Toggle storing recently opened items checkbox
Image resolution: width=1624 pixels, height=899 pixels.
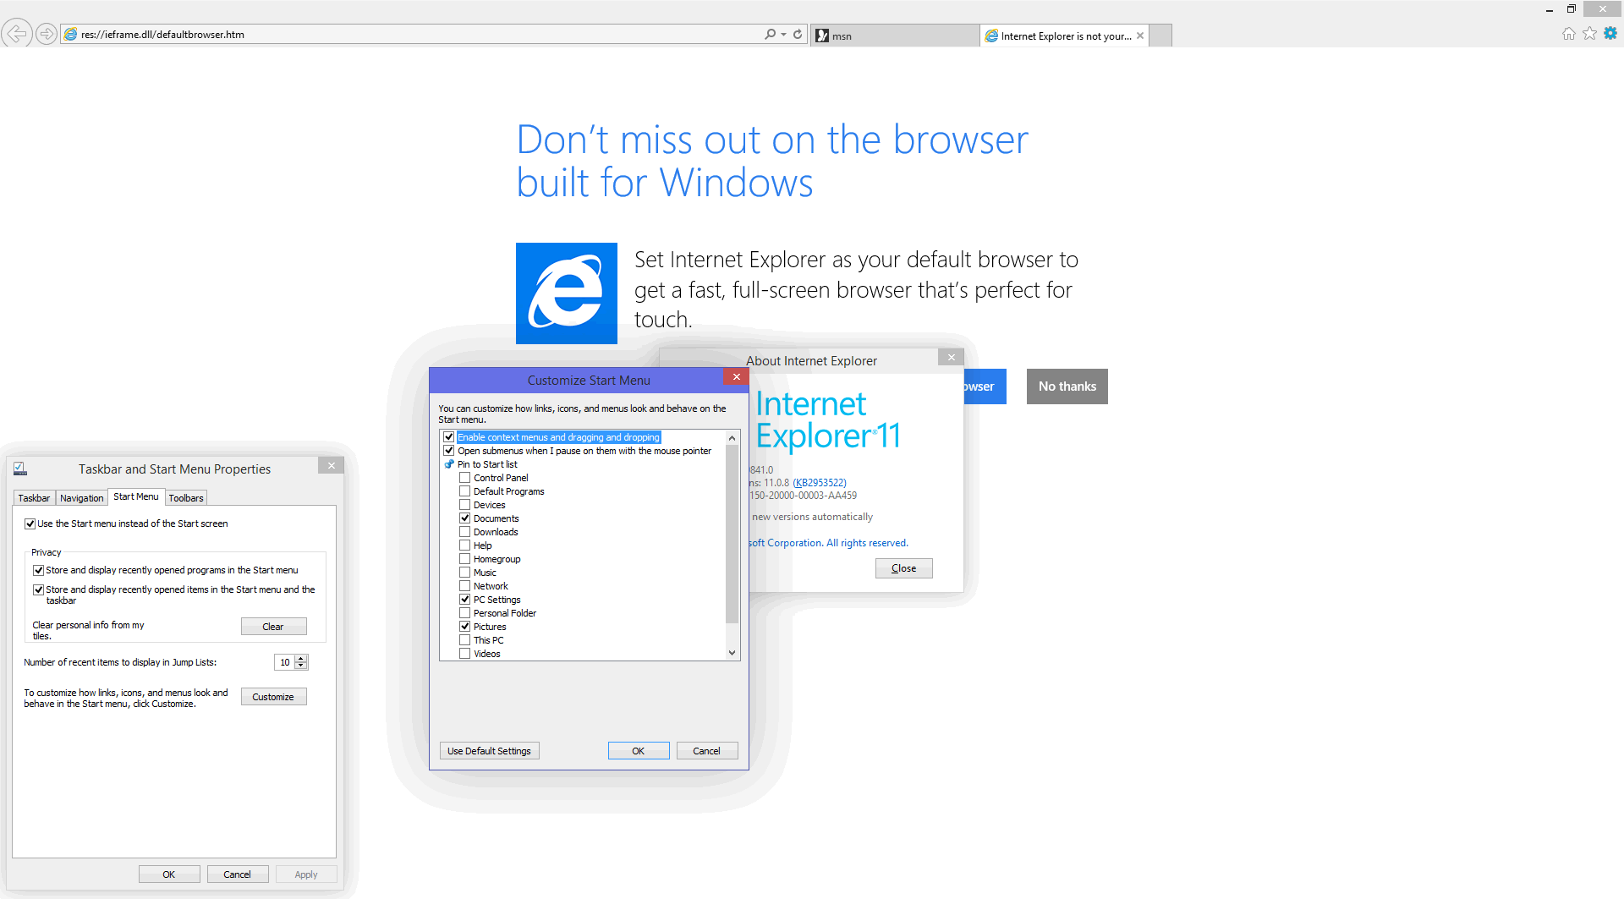(38, 590)
